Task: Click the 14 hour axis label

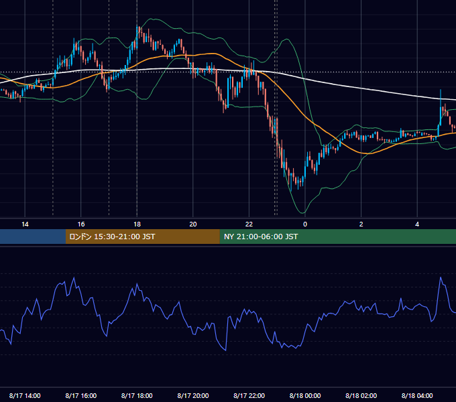Action: tap(25, 224)
